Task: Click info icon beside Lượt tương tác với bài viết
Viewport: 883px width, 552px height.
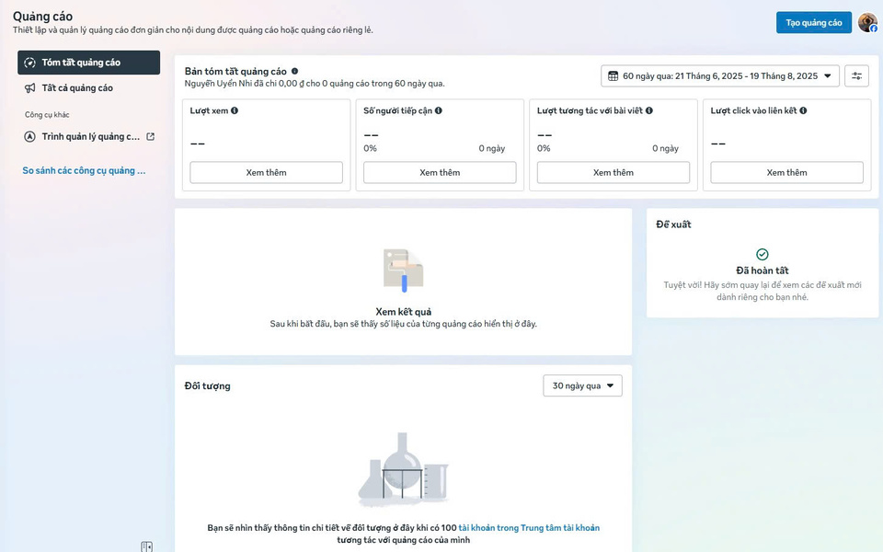Action: click(x=649, y=110)
